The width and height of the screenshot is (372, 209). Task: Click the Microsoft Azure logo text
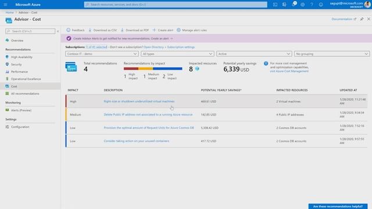28,5
